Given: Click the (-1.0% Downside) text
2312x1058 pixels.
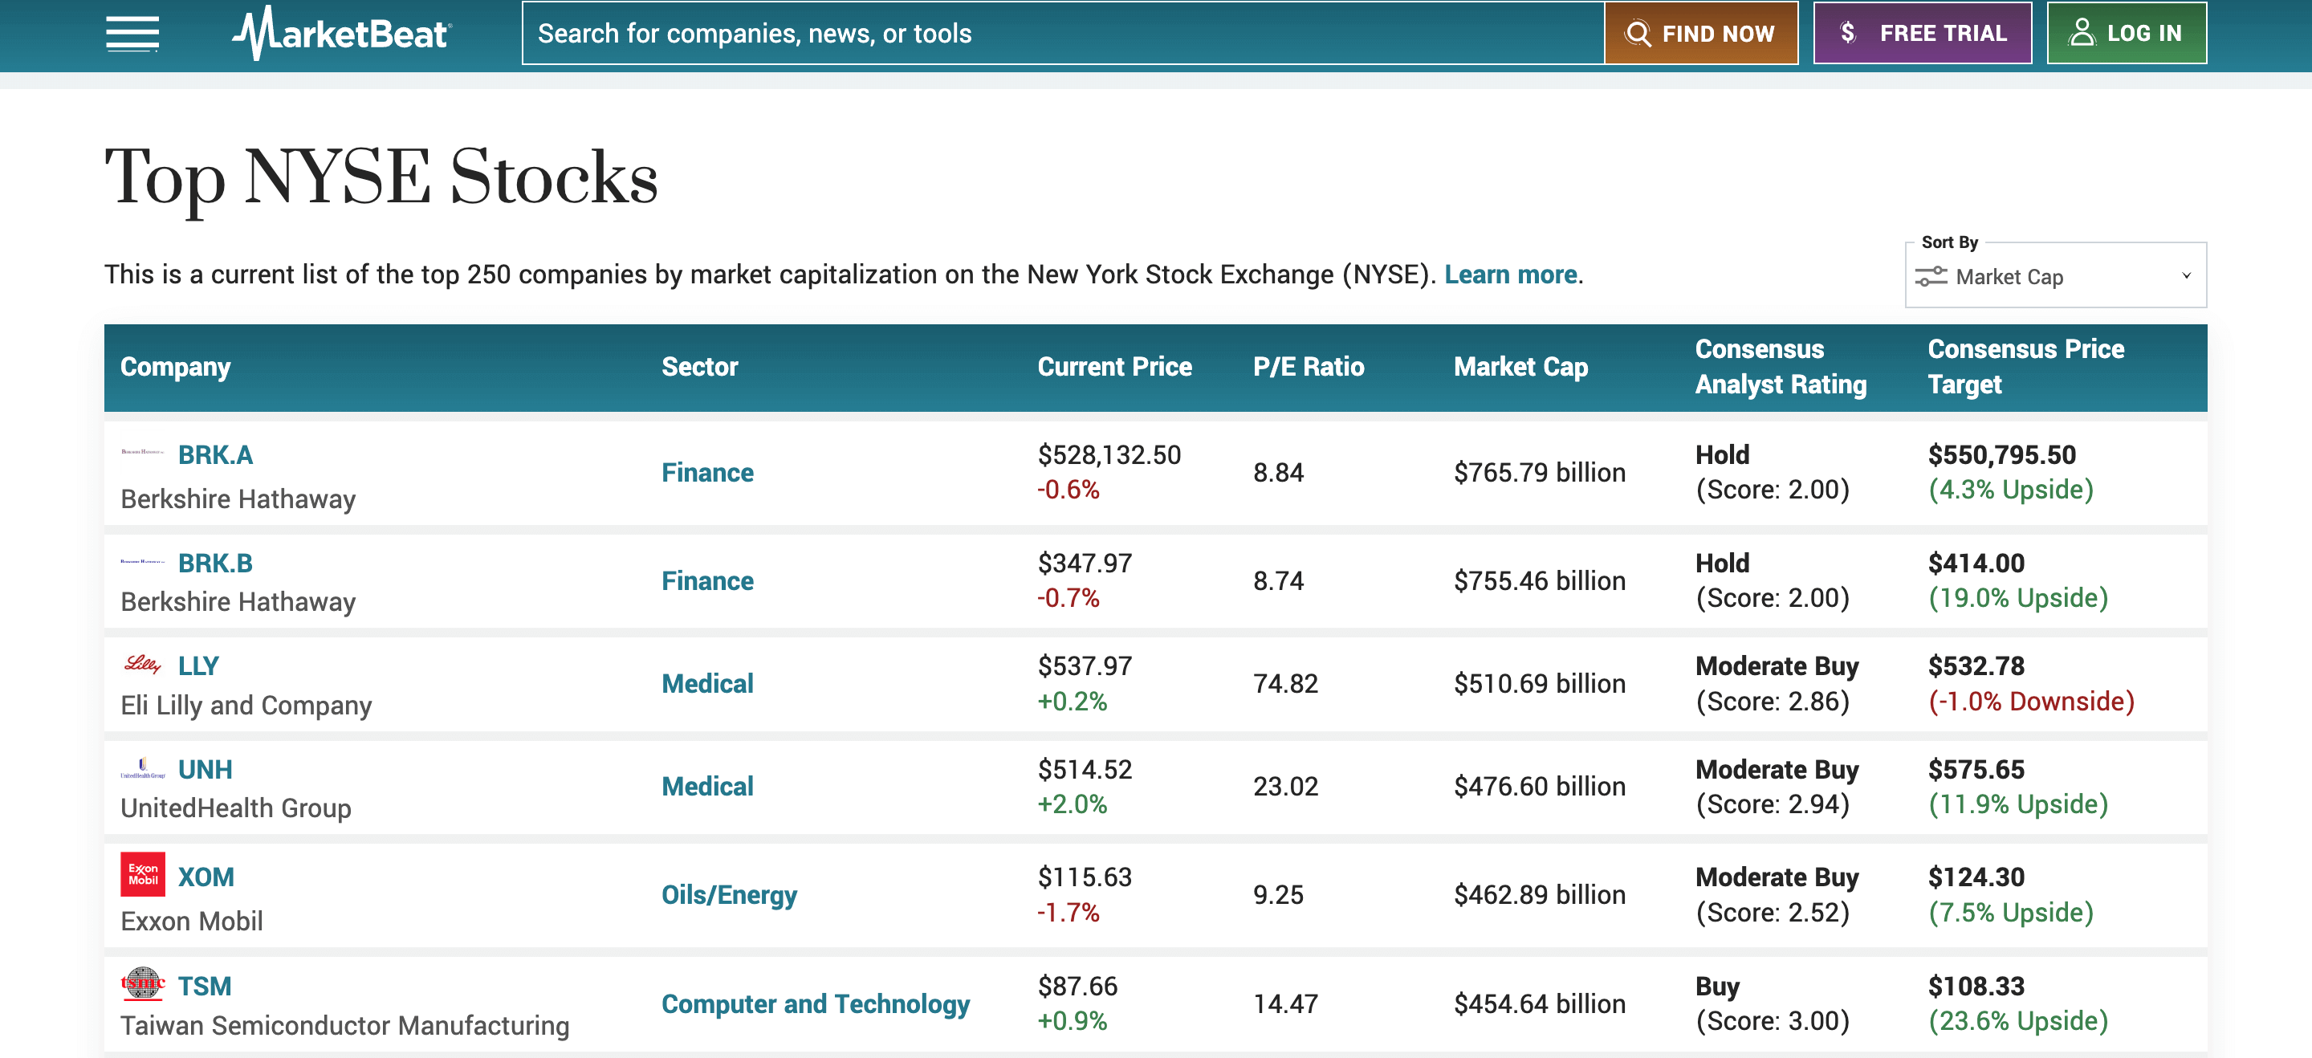Looking at the screenshot, I should coord(2032,702).
